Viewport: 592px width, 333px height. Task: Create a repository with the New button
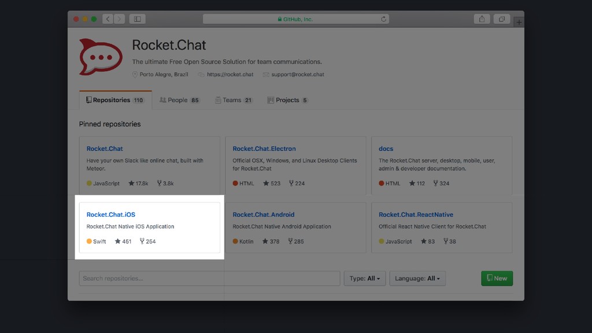click(497, 278)
